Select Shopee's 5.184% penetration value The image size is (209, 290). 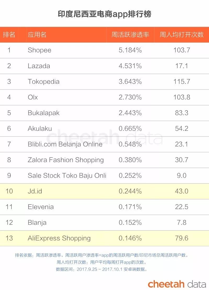pyautogui.click(x=130, y=50)
